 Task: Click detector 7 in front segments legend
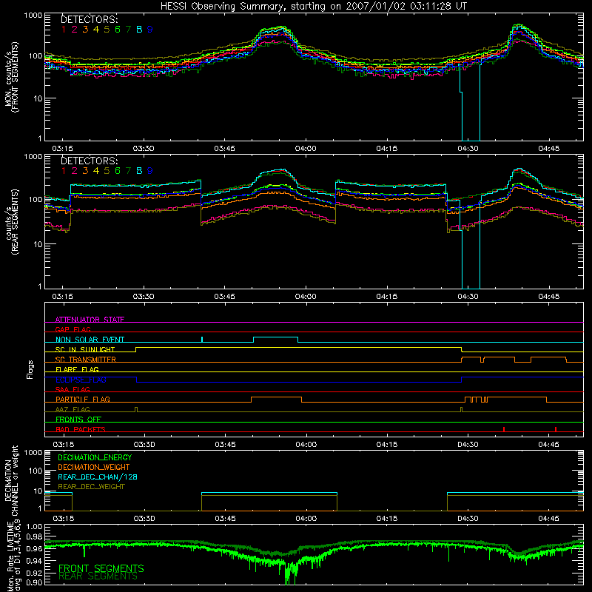click(128, 30)
